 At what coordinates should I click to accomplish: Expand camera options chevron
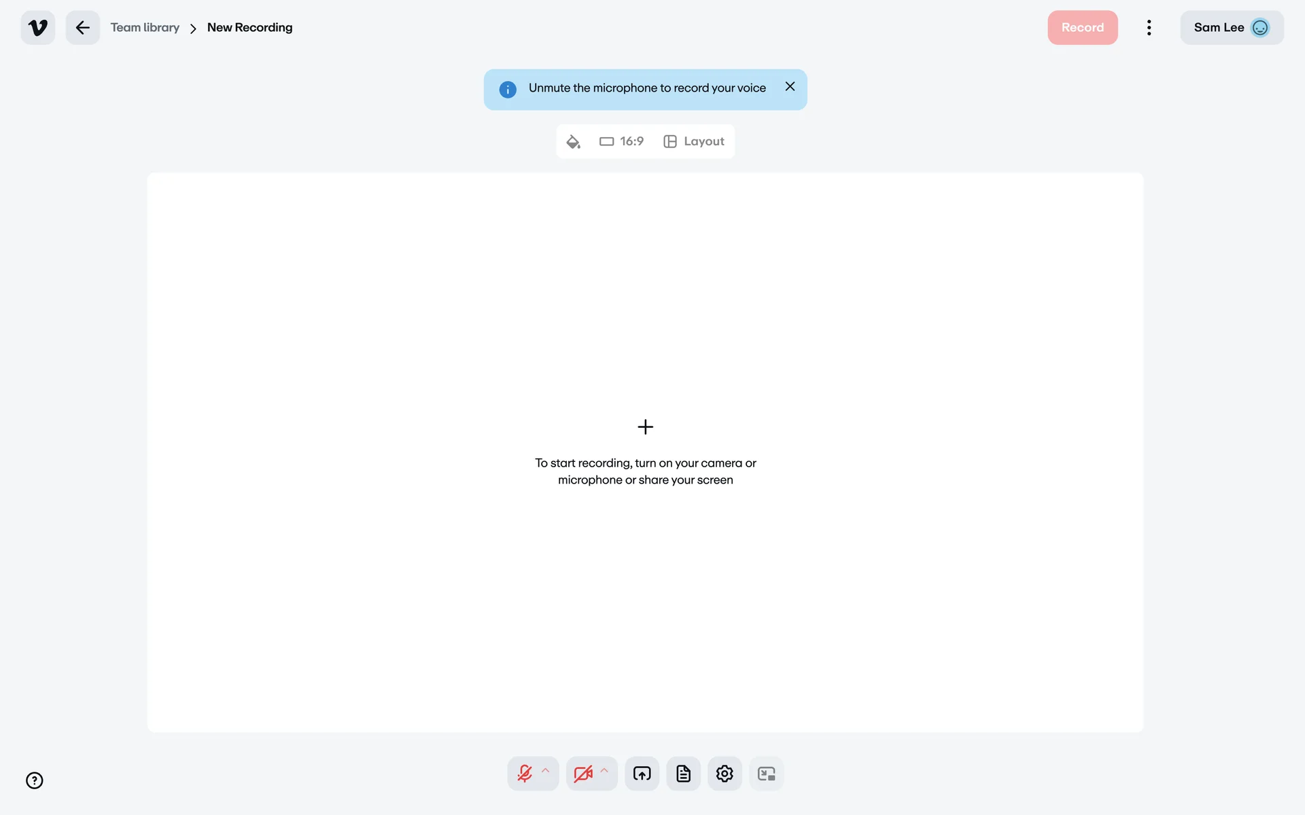(x=604, y=771)
